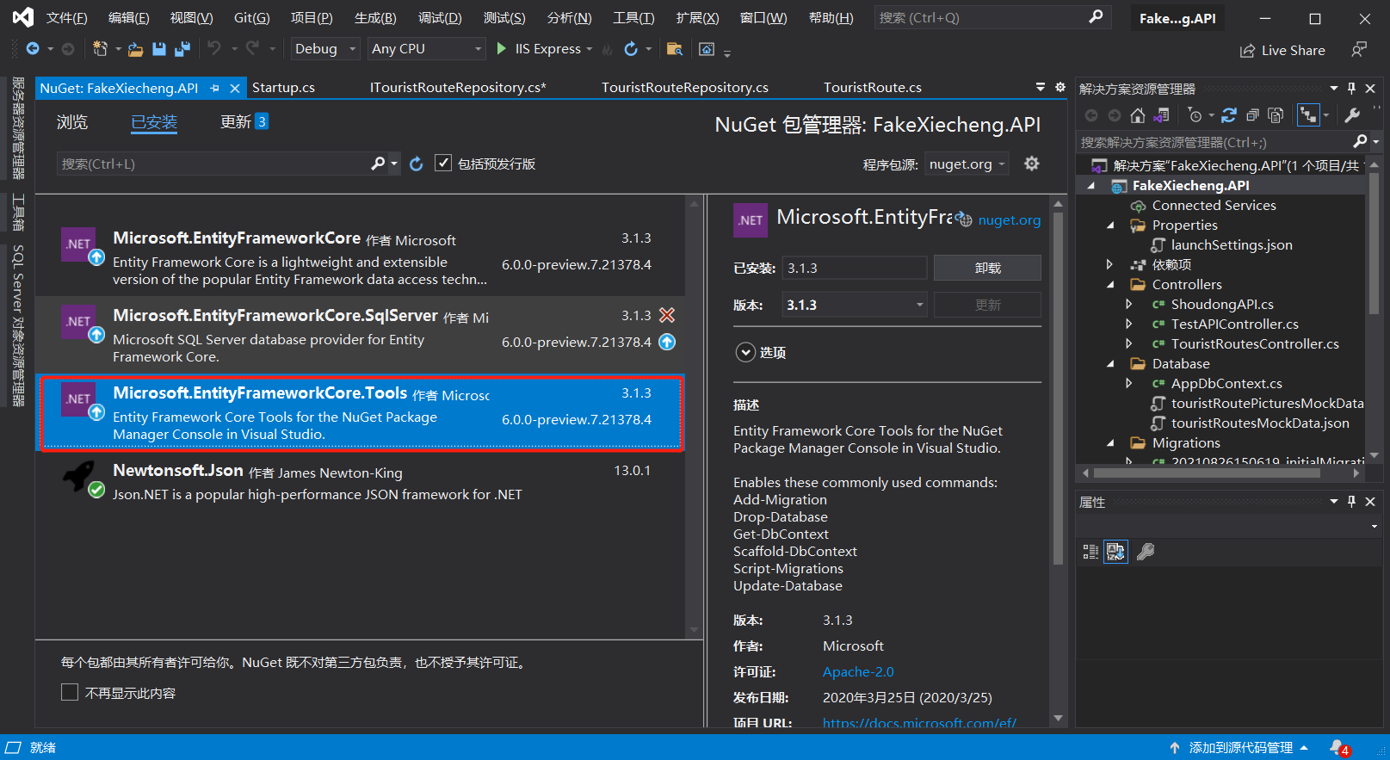This screenshot has width=1390, height=760.
Task: Switch to TouristRoute.cs tab
Action: pos(873,88)
